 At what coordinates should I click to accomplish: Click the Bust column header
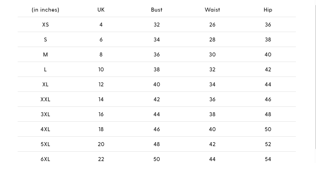pyautogui.click(x=157, y=10)
